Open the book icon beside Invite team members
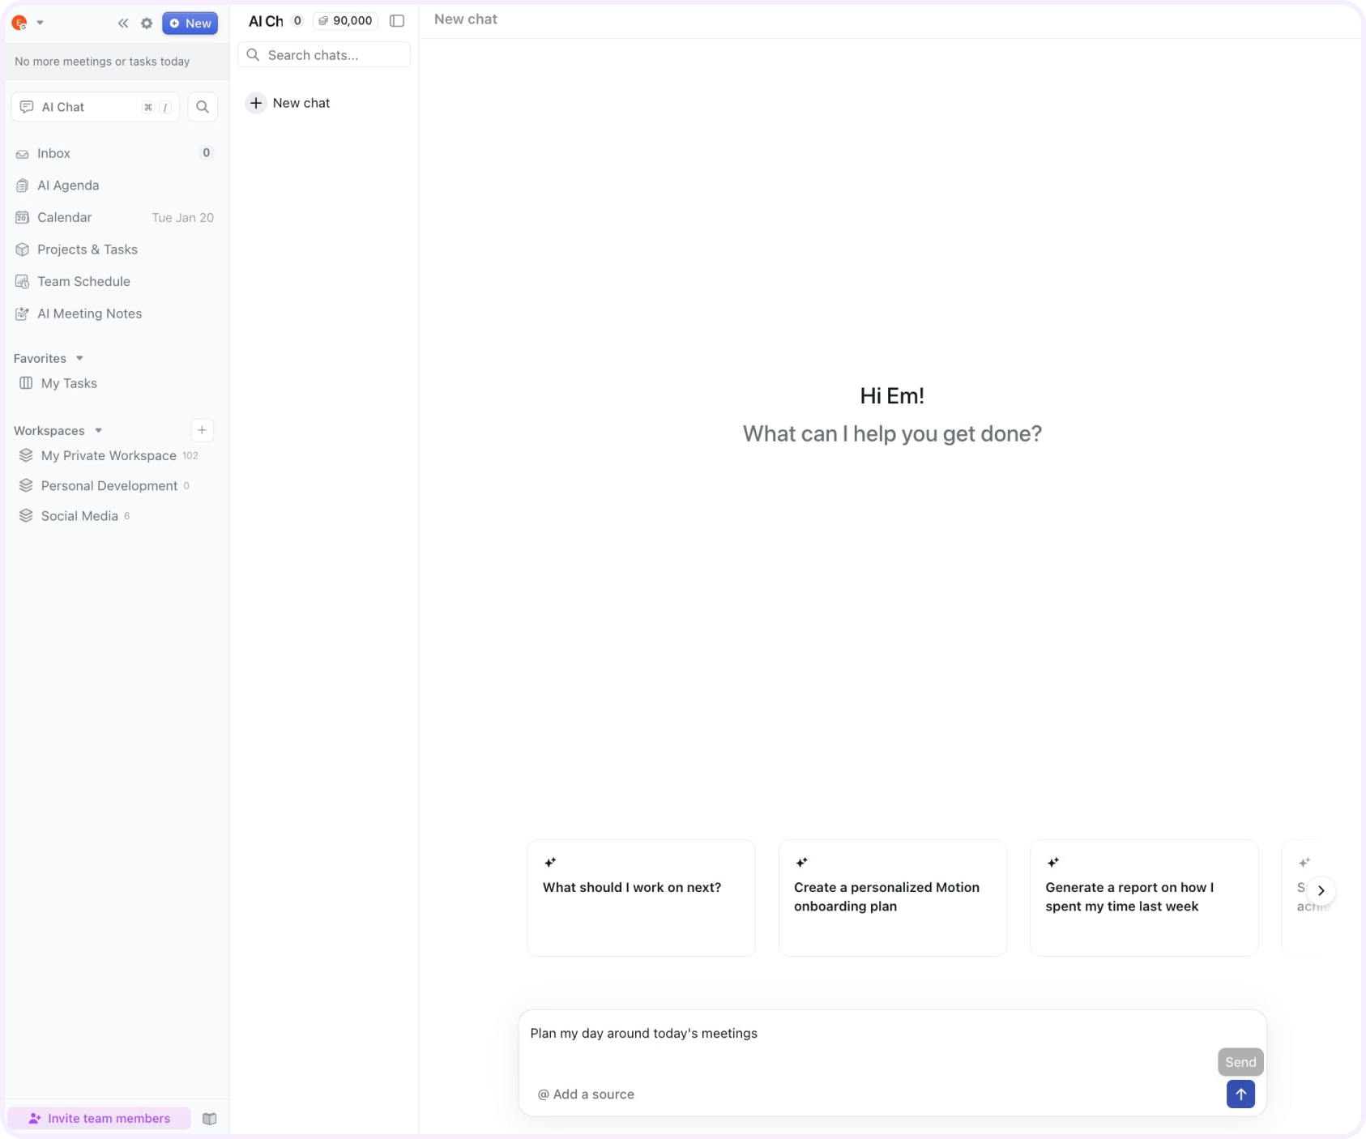1366x1139 pixels. (x=210, y=1119)
